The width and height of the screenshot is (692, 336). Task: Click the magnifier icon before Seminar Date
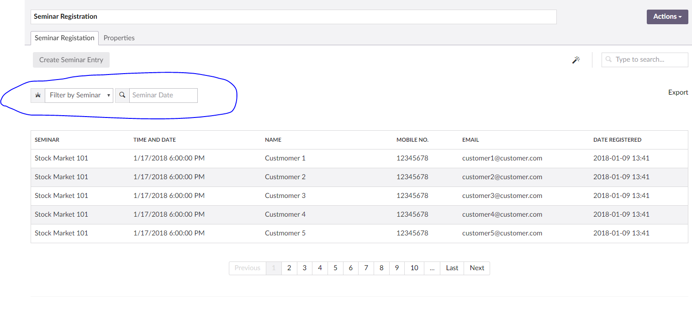click(122, 95)
